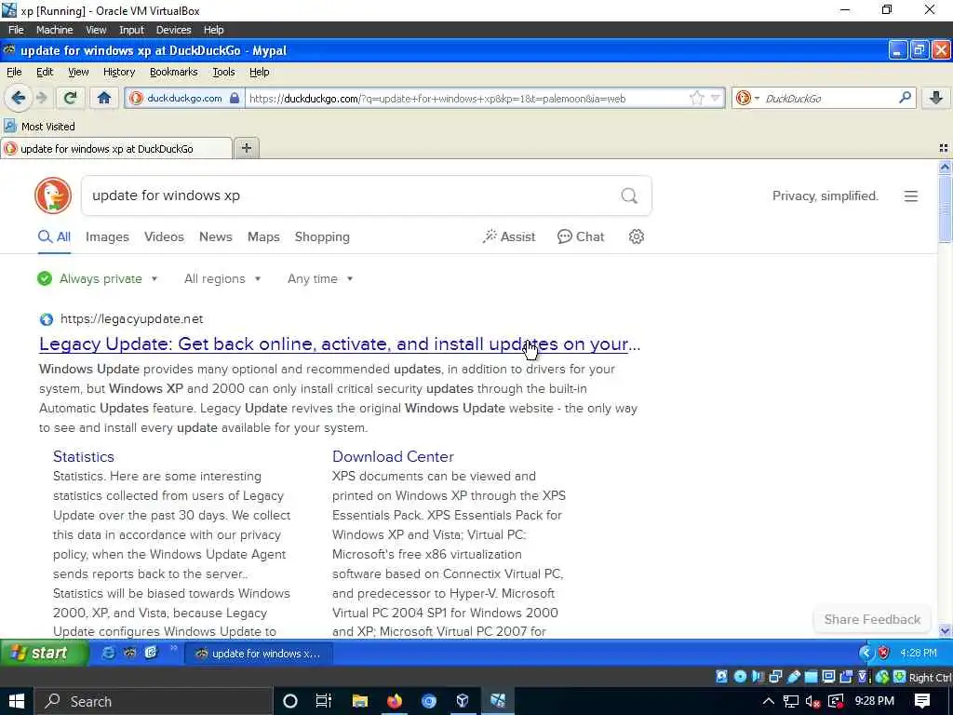Click the VirtualBox optical disk status icon

(740, 676)
